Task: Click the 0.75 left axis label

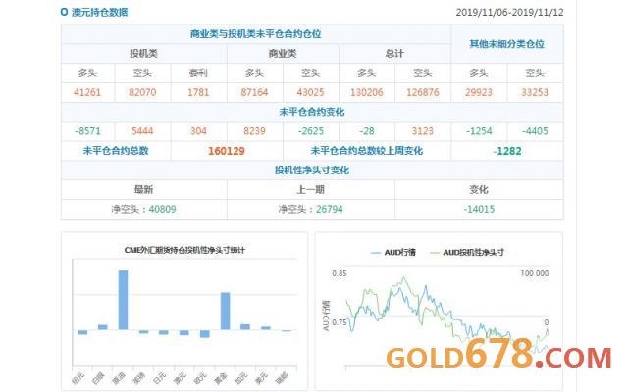Action: 340,322
